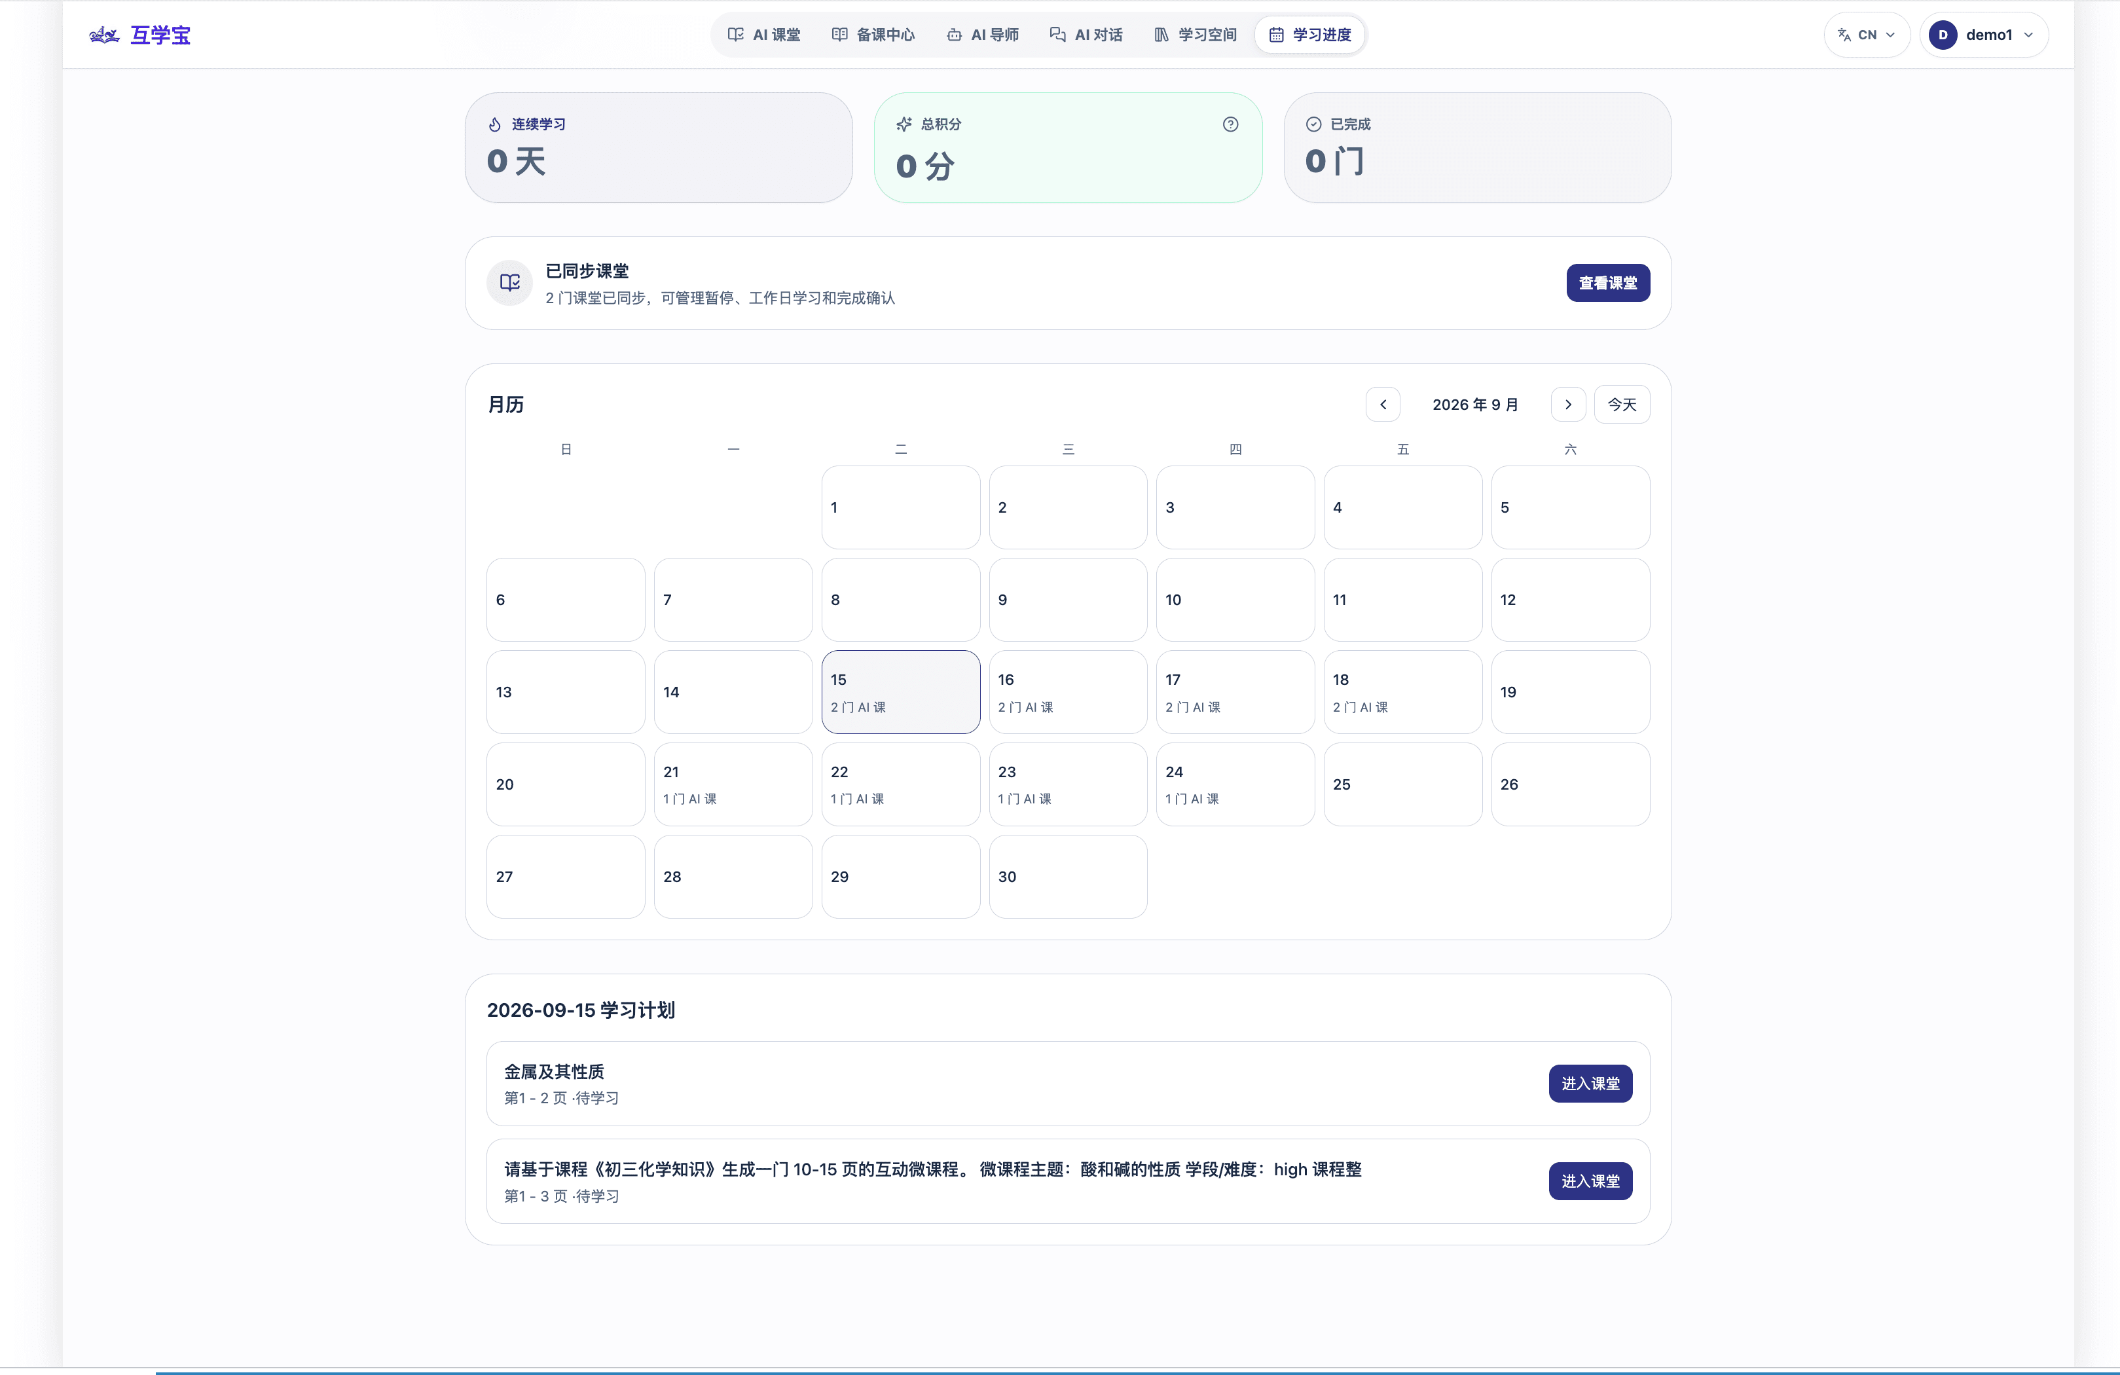Select calendar day 17
This screenshot has height=1375, width=2120.
pos(1235,692)
